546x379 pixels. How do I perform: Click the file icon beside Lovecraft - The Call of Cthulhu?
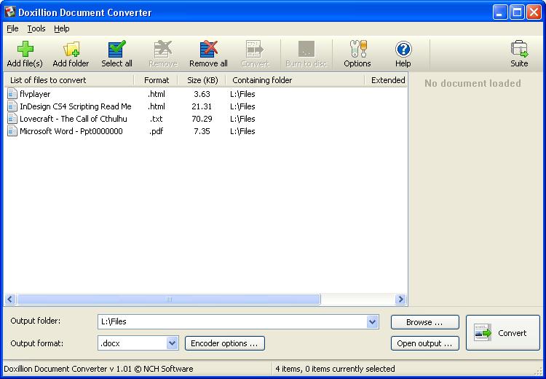[12, 119]
